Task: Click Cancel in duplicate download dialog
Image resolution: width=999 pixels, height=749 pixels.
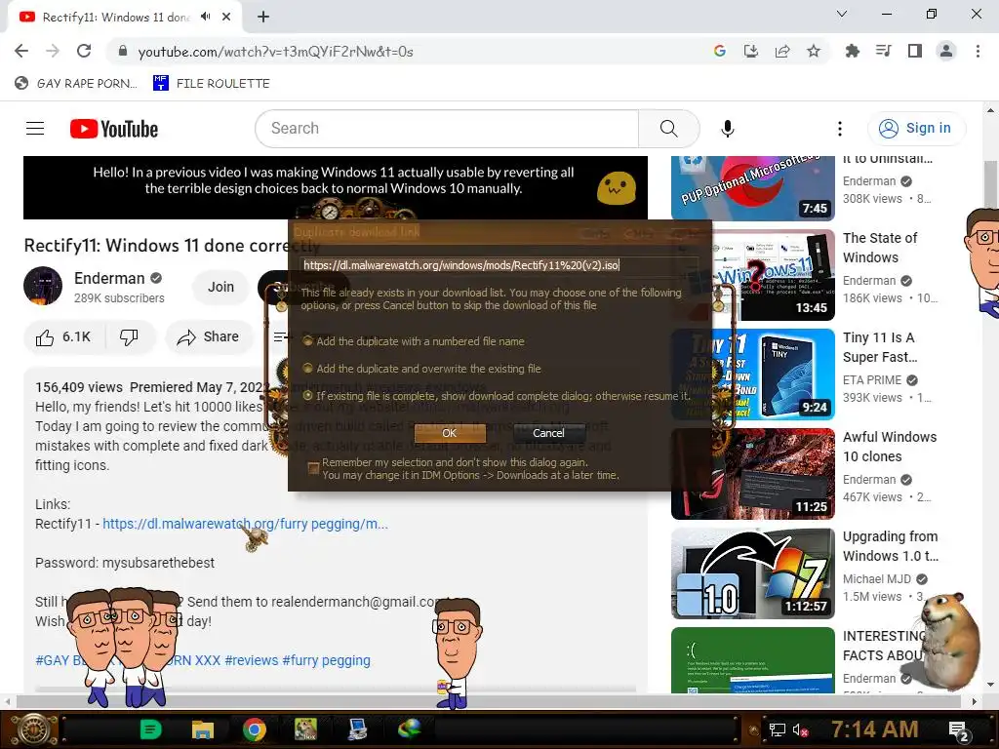Action: point(548,433)
